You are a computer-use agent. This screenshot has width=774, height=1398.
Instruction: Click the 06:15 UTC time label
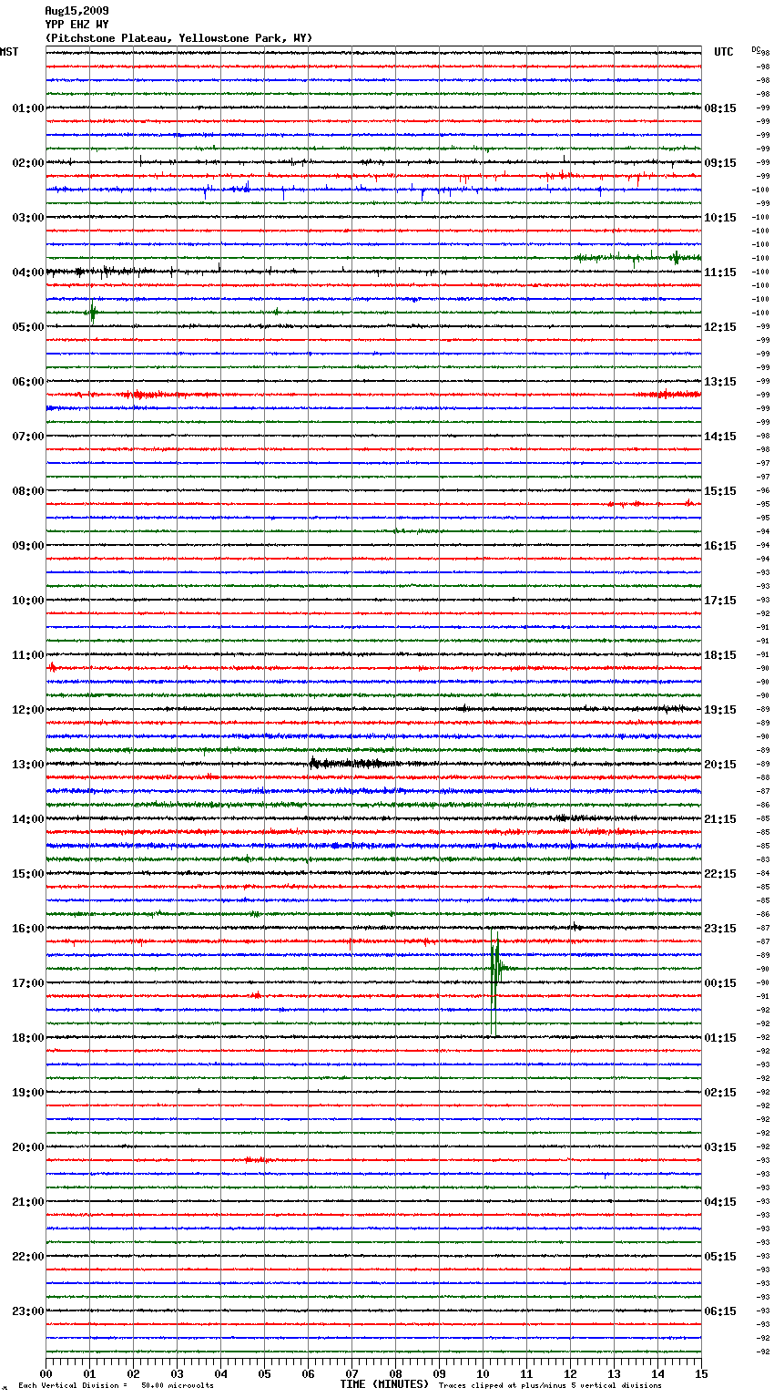(720, 1311)
